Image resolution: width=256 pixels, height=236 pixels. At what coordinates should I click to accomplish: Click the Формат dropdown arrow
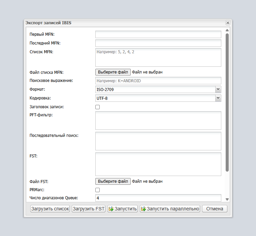click(x=218, y=89)
